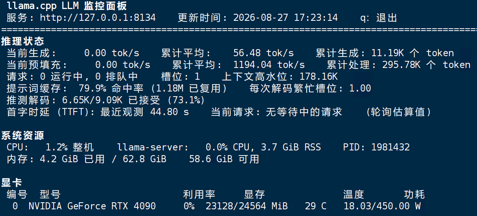This screenshot has width=477, height=216.
Task: Click the prefill average 1194.04 tok/s value
Action: [x=269, y=65]
